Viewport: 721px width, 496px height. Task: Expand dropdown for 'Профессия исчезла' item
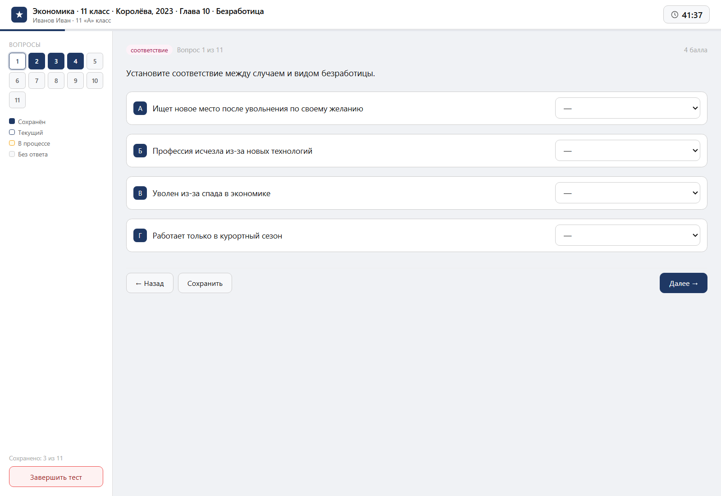[627, 151]
